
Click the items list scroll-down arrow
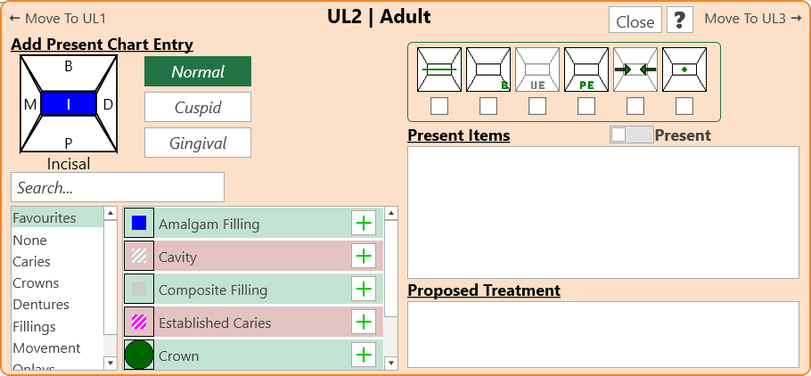(391, 363)
